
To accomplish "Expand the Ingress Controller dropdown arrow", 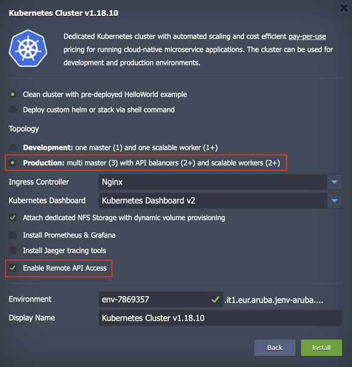I will [334, 182].
